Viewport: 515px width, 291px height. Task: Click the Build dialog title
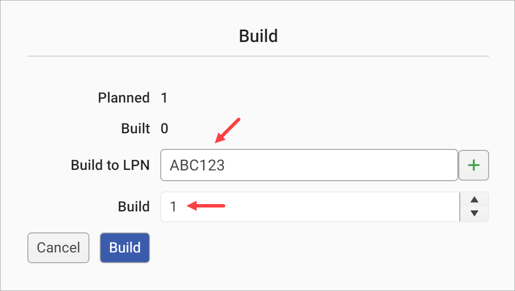(258, 36)
